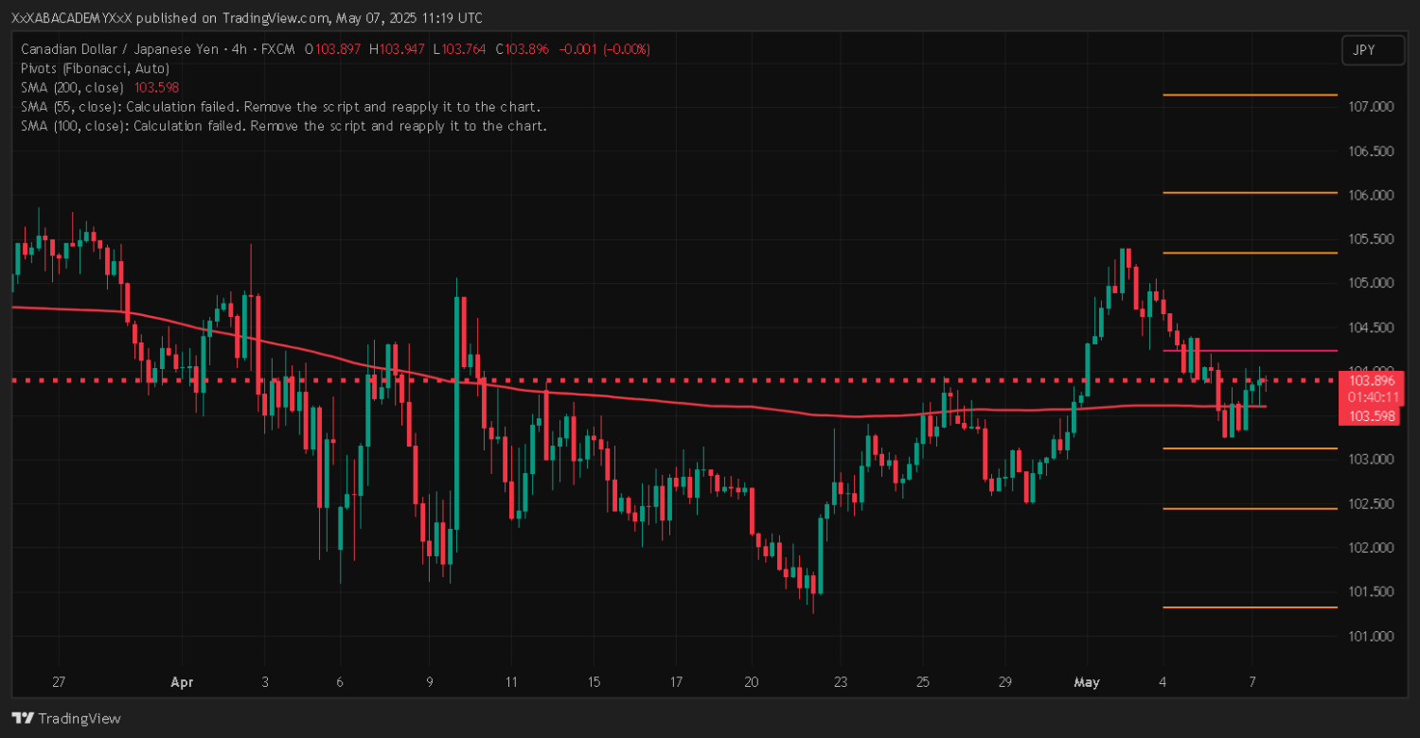Click the 106.000 price axis label

click(x=1369, y=195)
